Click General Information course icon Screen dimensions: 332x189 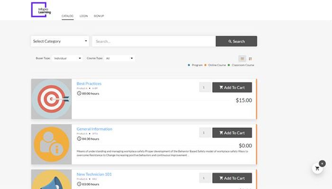[51, 144]
